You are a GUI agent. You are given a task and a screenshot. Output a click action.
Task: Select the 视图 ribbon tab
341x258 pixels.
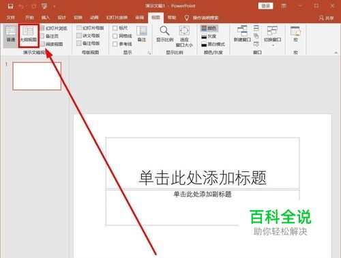point(155,18)
